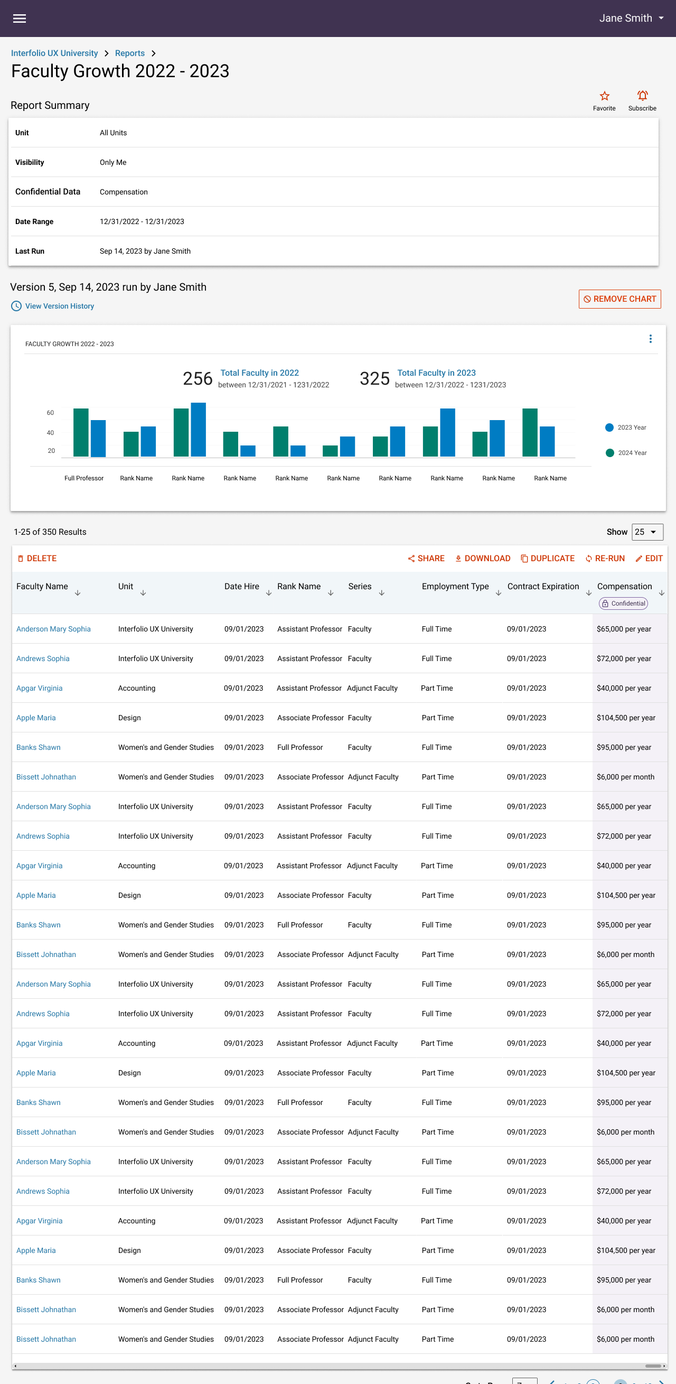Mark report as Favorite with star icon
Screen dimensions: 676x1384
click(x=604, y=96)
